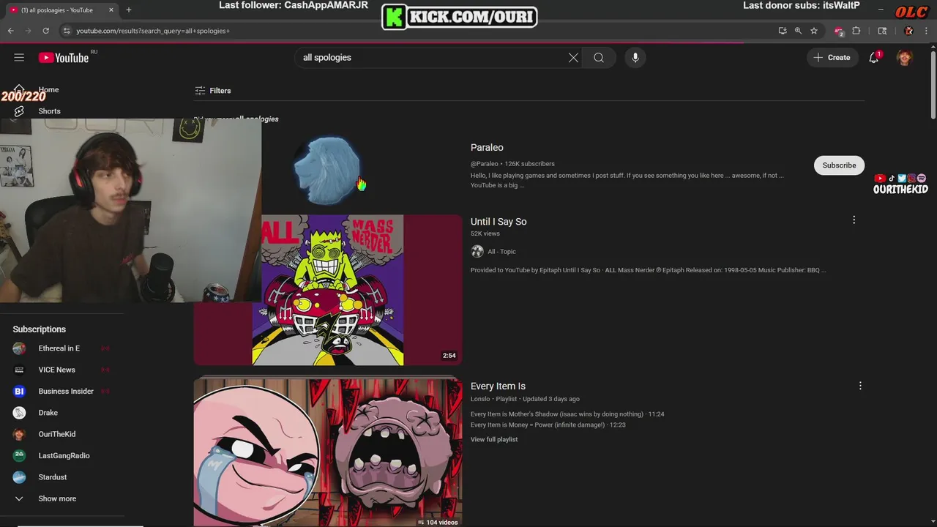Image resolution: width=937 pixels, height=527 pixels.
Task: Open the notifications bell
Action: coord(874,58)
